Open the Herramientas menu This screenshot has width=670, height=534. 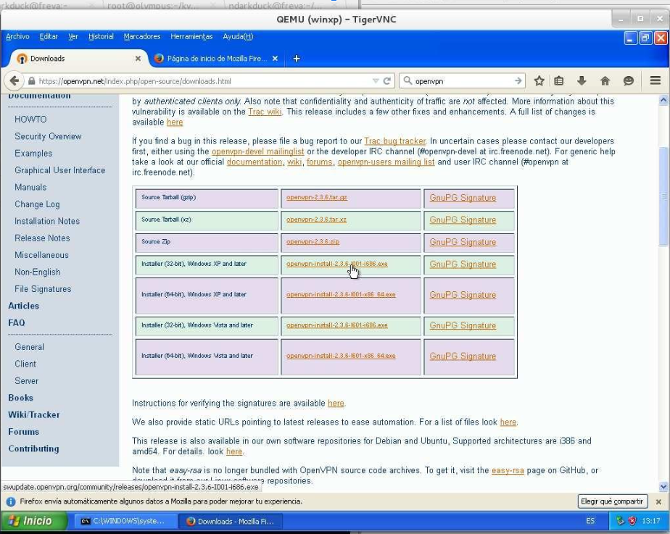[x=191, y=36]
